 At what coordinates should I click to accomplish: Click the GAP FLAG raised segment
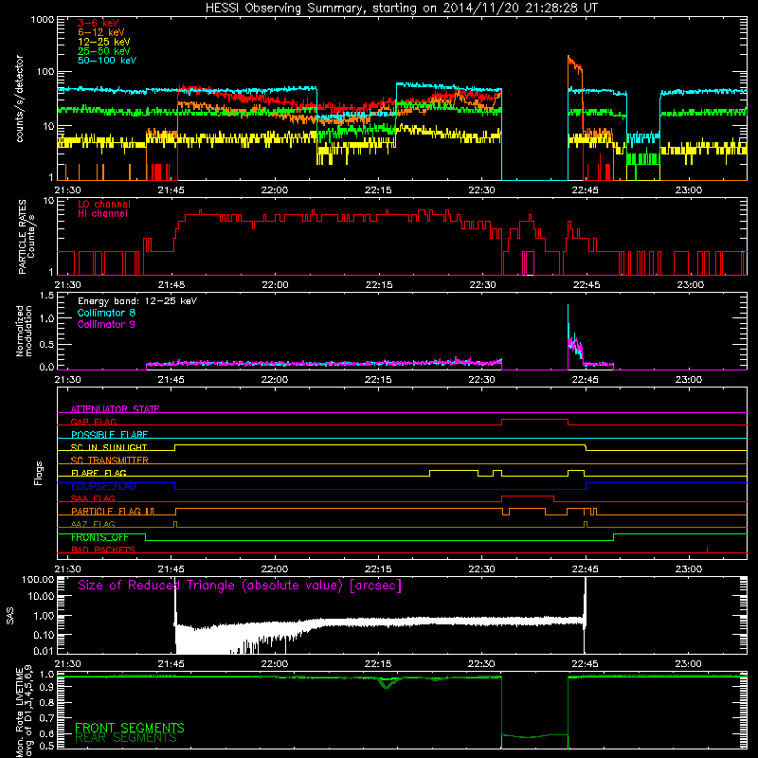click(x=534, y=420)
